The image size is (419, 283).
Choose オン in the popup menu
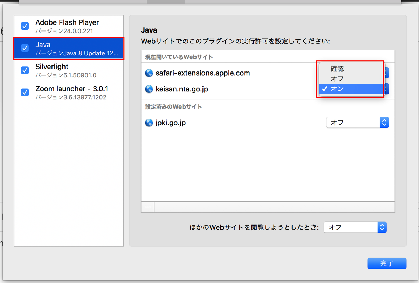pos(351,89)
